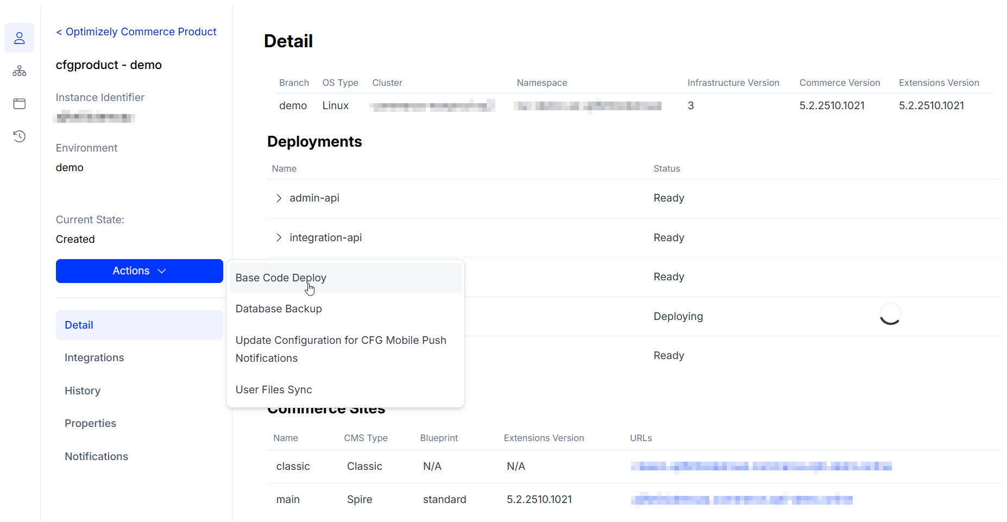
Task: Expand the integration-api deployment row
Action: pos(279,238)
